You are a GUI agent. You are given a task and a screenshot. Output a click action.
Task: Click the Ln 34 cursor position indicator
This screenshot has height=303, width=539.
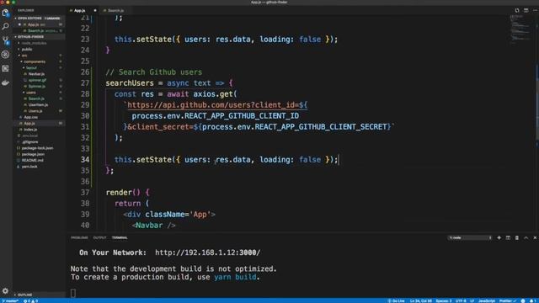(x=421, y=301)
